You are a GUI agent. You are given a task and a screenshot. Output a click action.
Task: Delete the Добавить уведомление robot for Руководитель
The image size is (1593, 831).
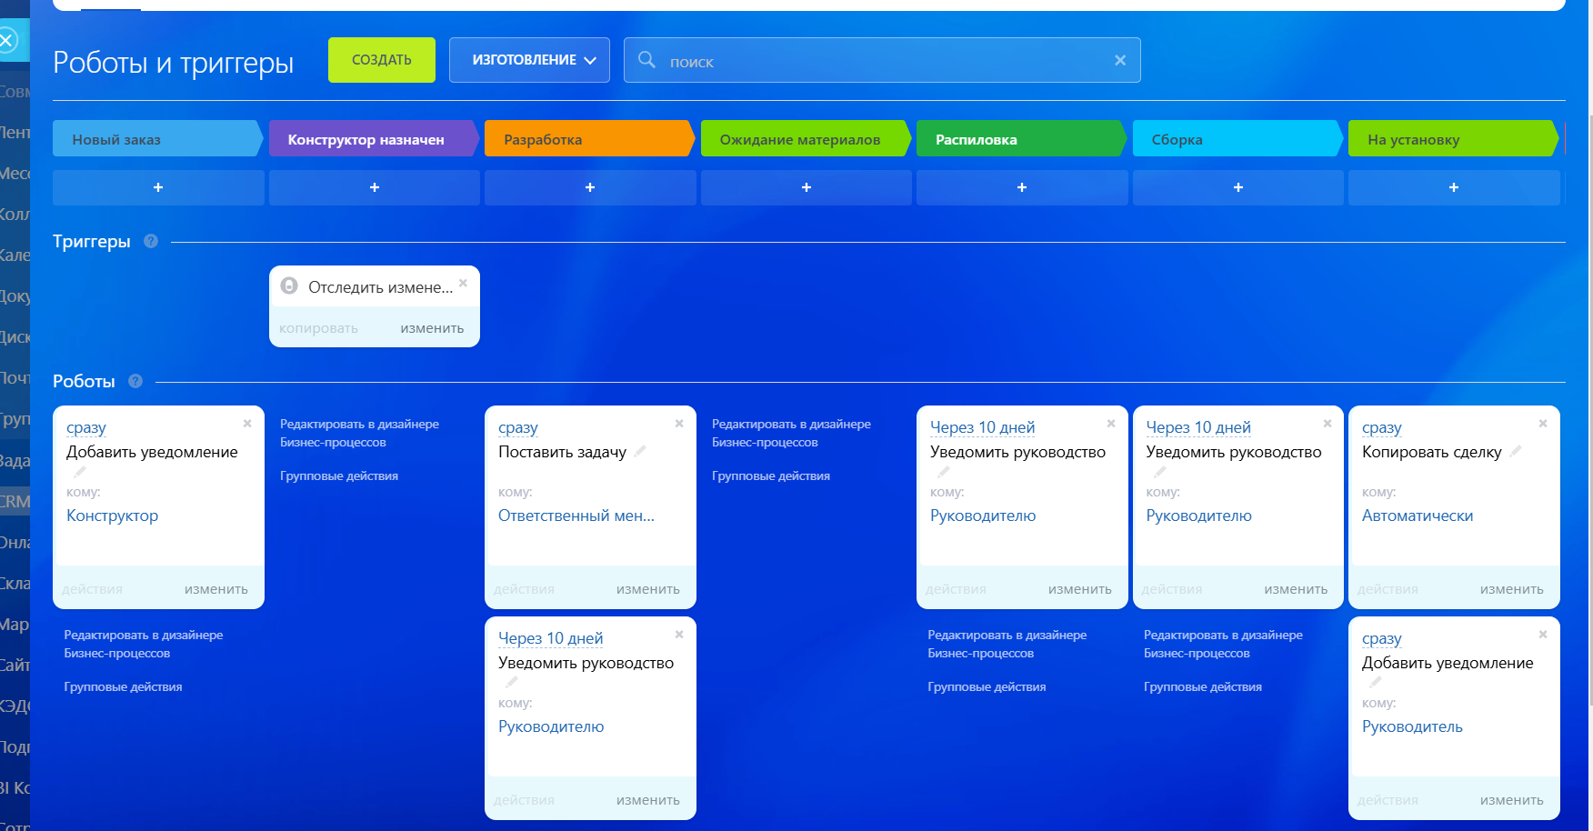[1543, 634]
